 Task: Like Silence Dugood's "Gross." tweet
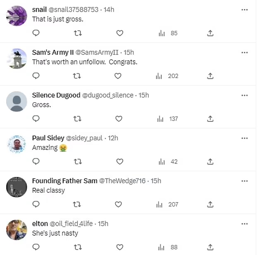(119, 119)
